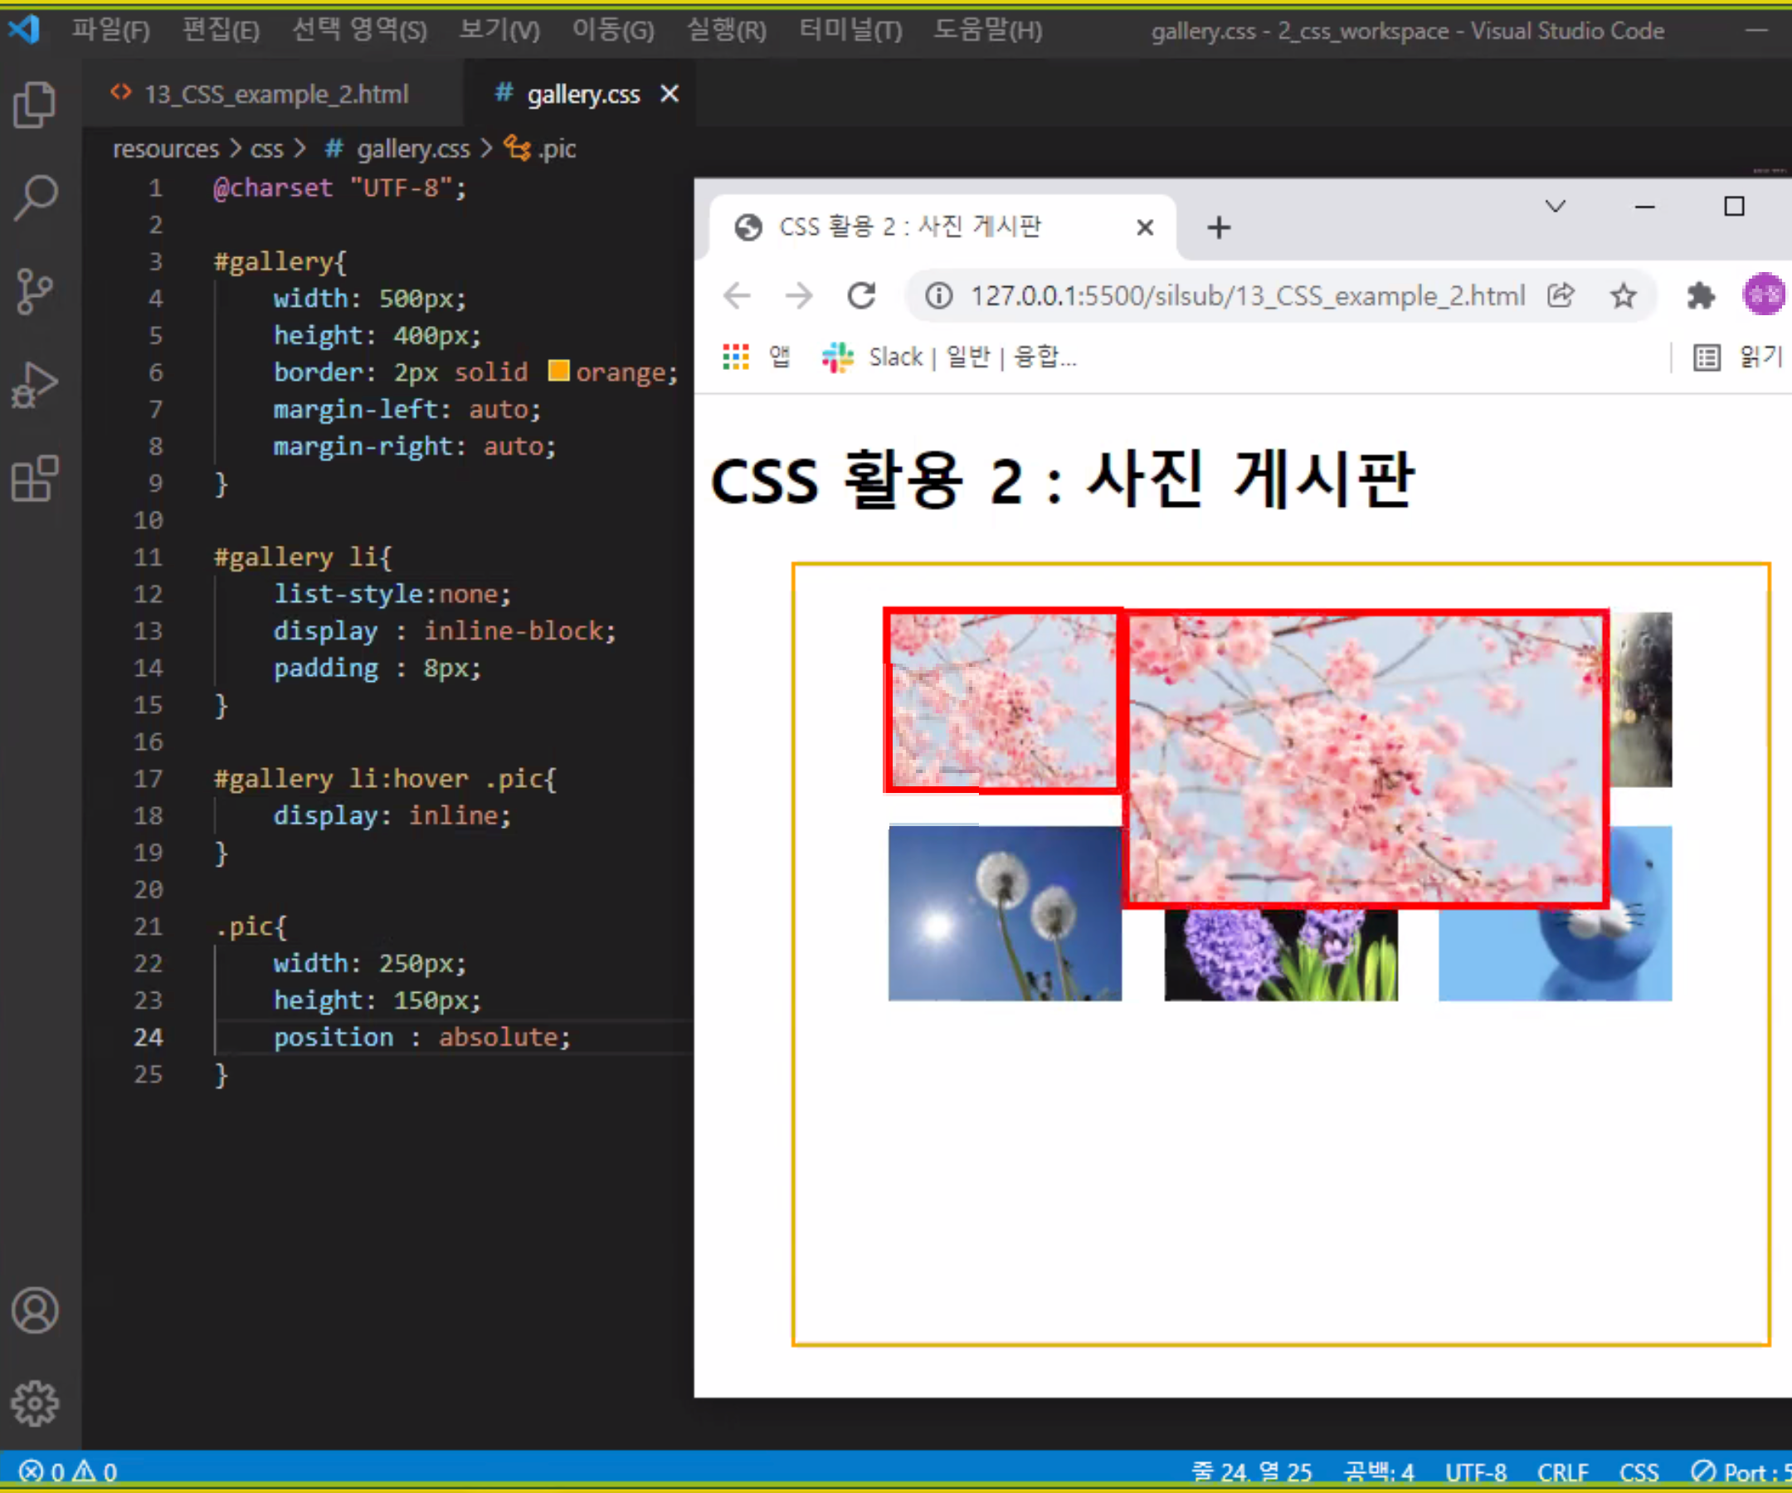
Task: Open the Chrome extensions puzzle icon
Action: click(1700, 296)
